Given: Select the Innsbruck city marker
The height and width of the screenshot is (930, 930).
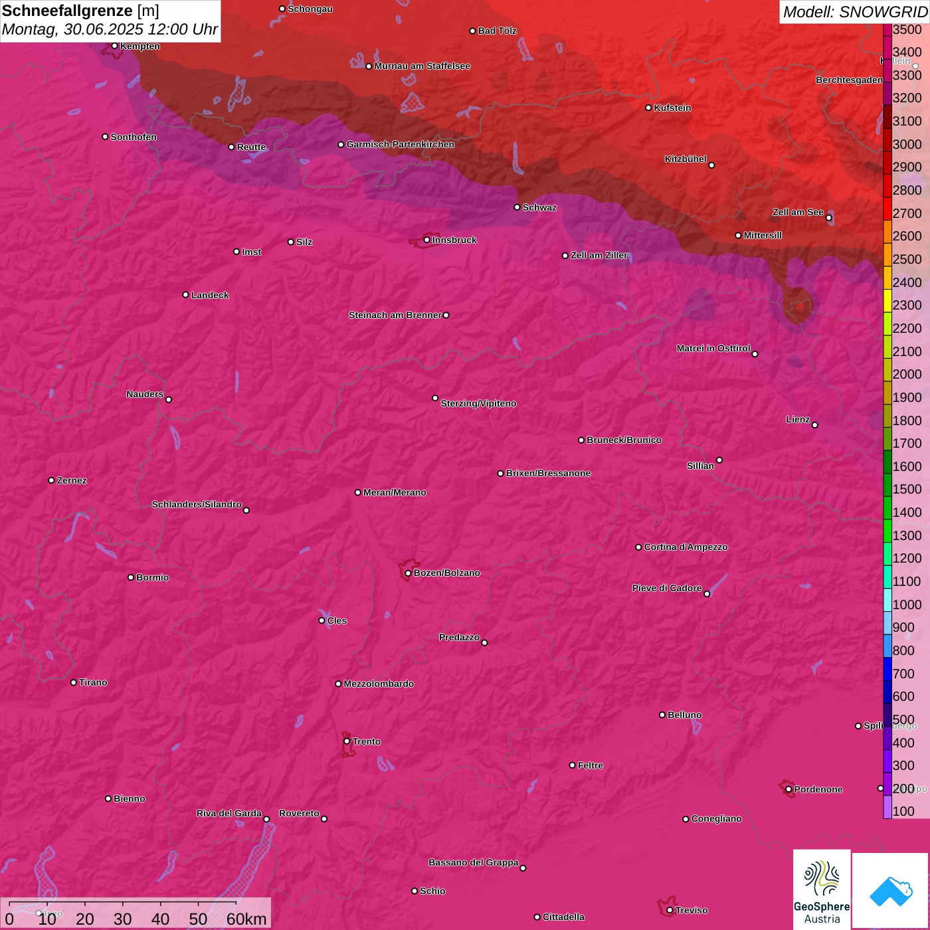Looking at the screenshot, I should tap(426, 240).
